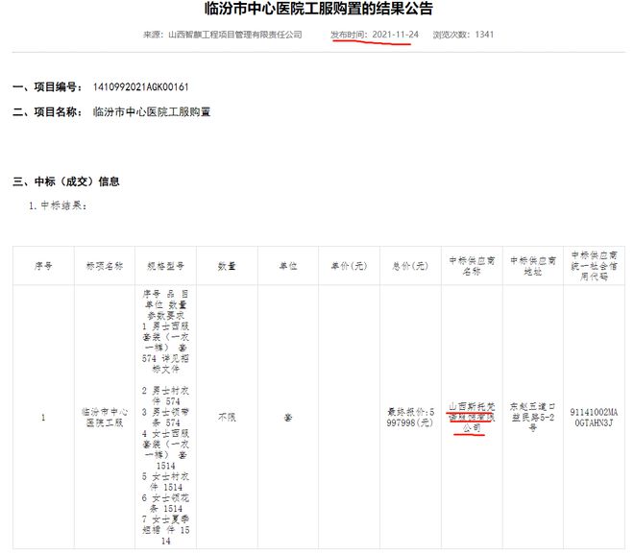Click the heading 三、中标（成交）信息
The image size is (634, 554).
pyautogui.click(x=66, y=181)
